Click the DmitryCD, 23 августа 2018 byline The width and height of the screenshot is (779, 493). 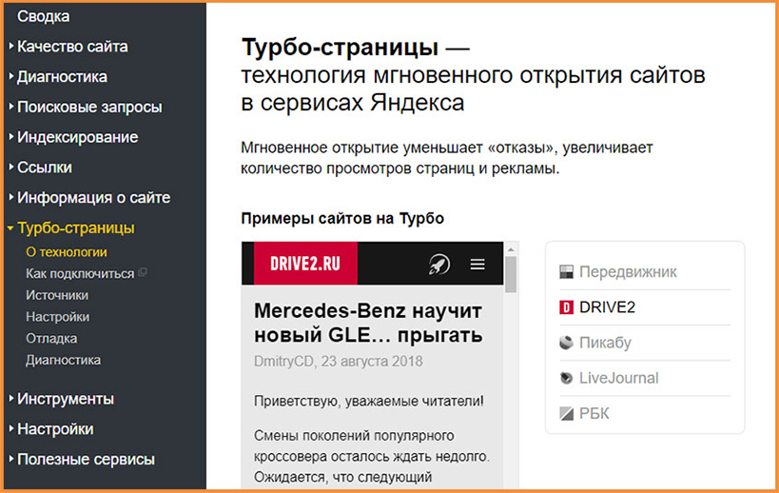point(339,362)
